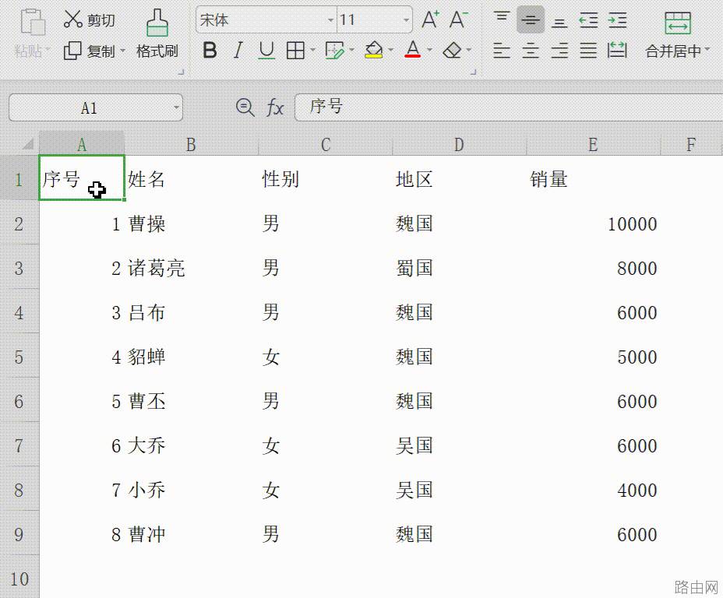Viewport: 723px width, 598px height.
Task: Toggle italic formatting (I)
Action: [238, 50]
